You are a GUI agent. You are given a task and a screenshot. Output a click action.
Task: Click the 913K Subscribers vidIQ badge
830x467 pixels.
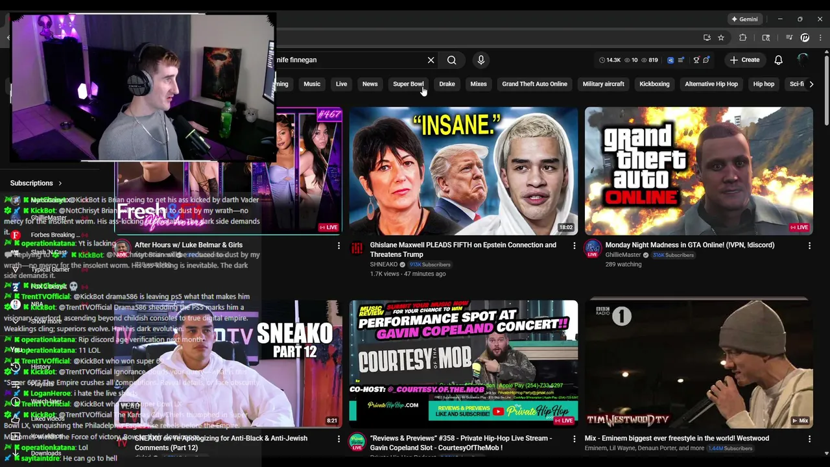coord(430,265)
